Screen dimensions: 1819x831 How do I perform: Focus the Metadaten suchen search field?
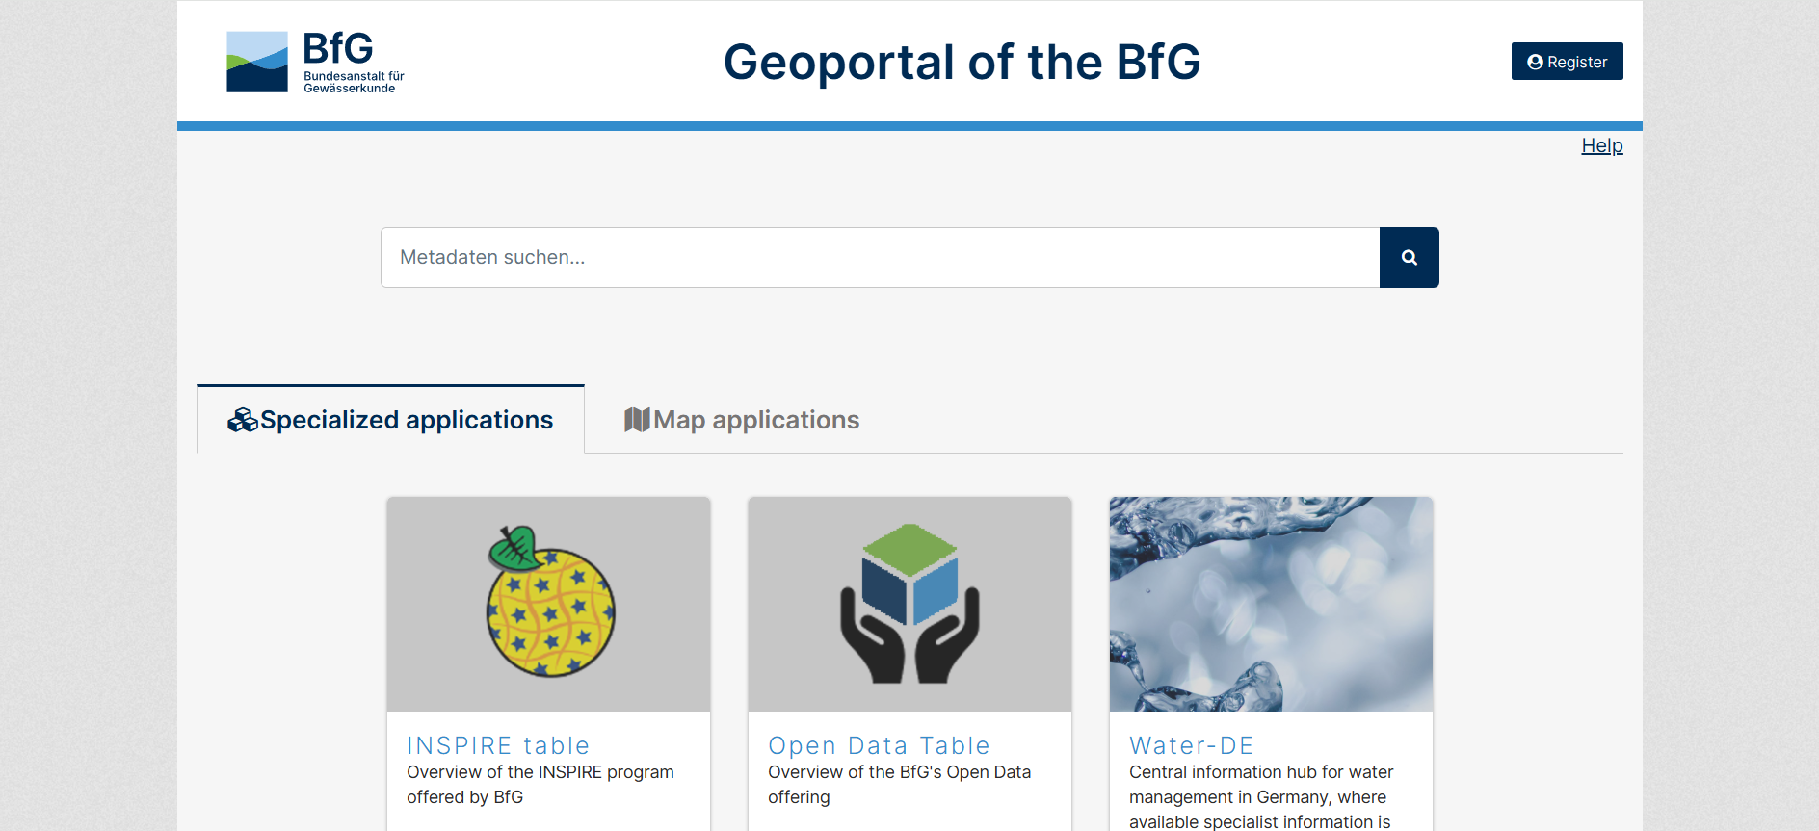[x=880, y=257]
